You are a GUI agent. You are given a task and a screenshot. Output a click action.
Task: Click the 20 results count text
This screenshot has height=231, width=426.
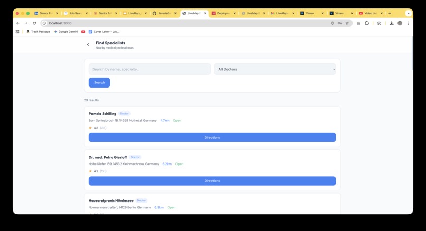91,100
